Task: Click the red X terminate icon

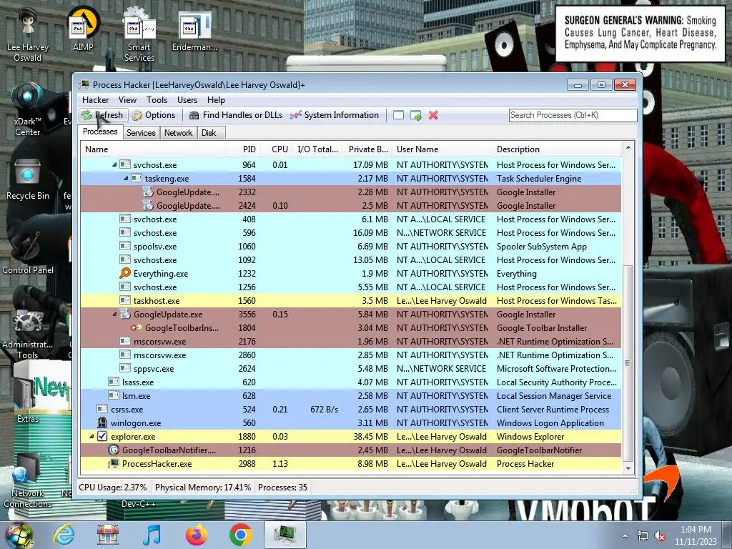Action: coord(433,115)
